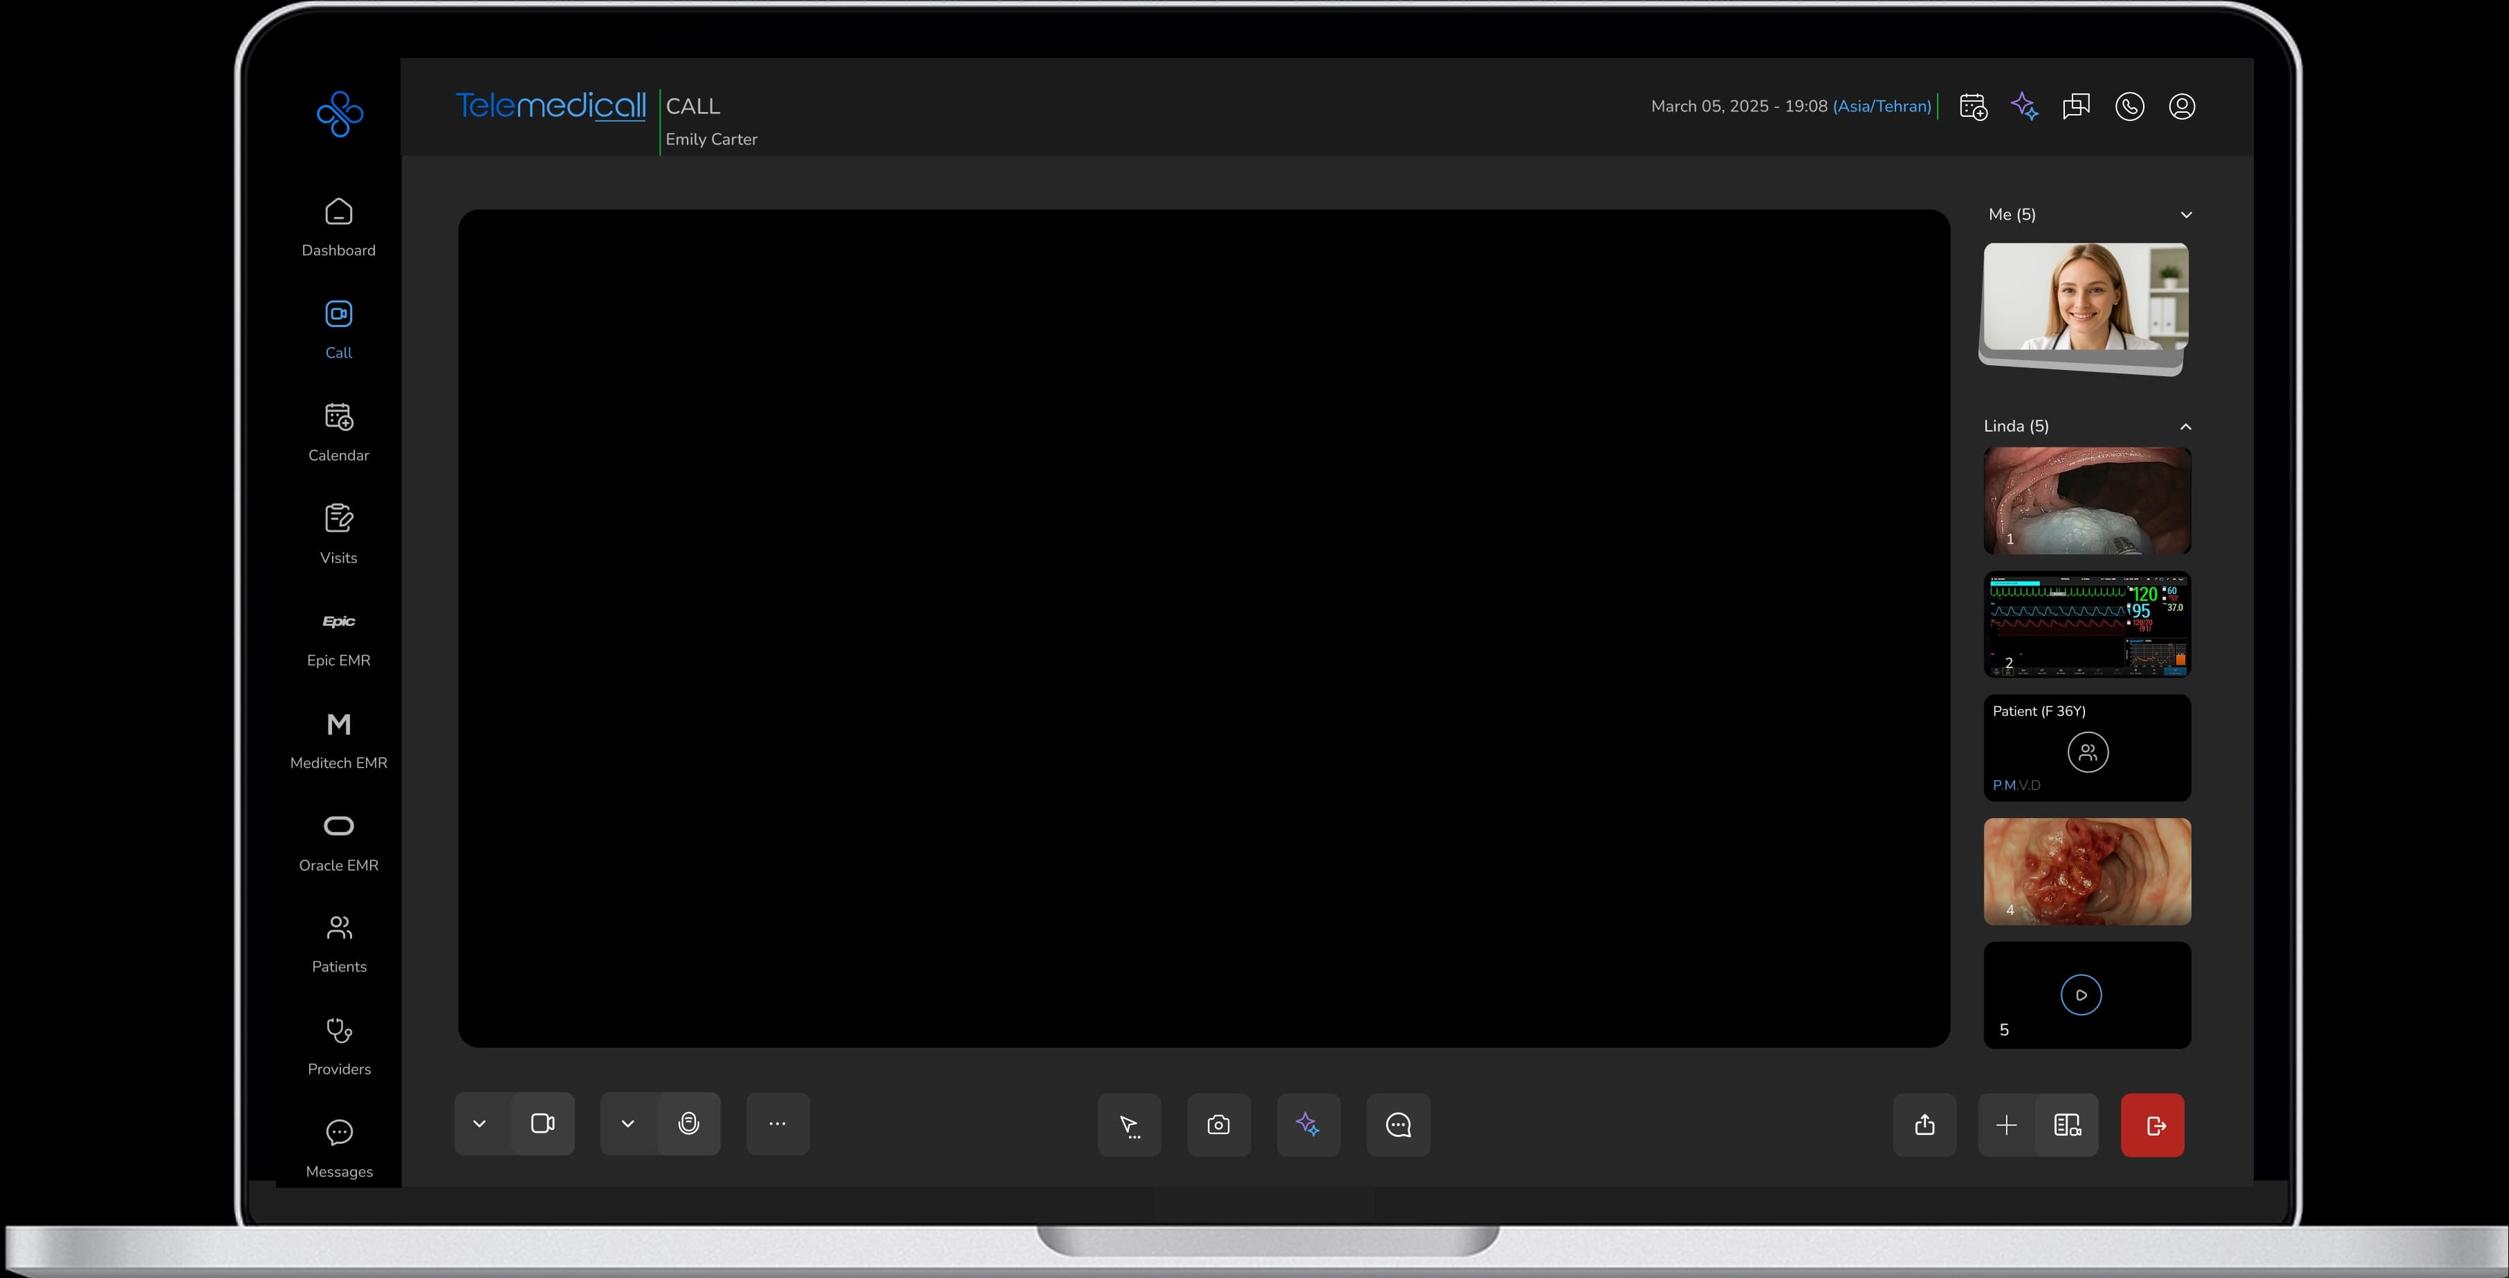
Task: Take a snapshot with the camera button
Action: pyautogui.click(x=1218, y=1125)
